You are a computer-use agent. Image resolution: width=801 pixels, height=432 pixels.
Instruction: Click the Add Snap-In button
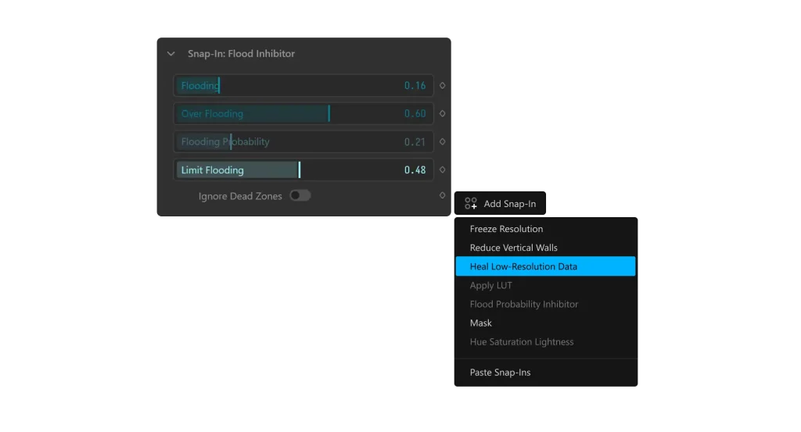pyautogui.click(x=501, y=204)
